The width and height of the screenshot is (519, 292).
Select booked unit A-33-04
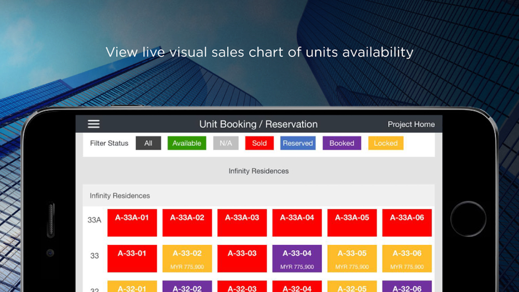pyautogui.click(x=297, y=259)
